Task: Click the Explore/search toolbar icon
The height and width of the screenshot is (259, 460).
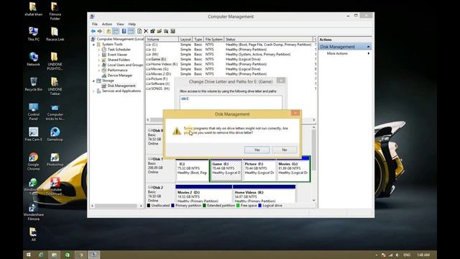Action: [x=166, y=31]
